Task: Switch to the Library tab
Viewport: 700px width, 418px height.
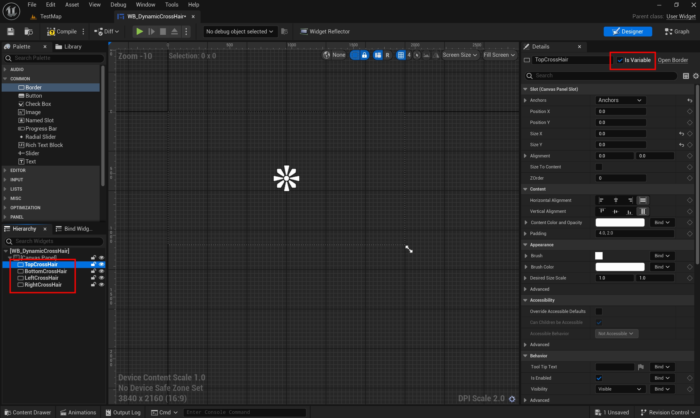Action: (x=69, y=47)
